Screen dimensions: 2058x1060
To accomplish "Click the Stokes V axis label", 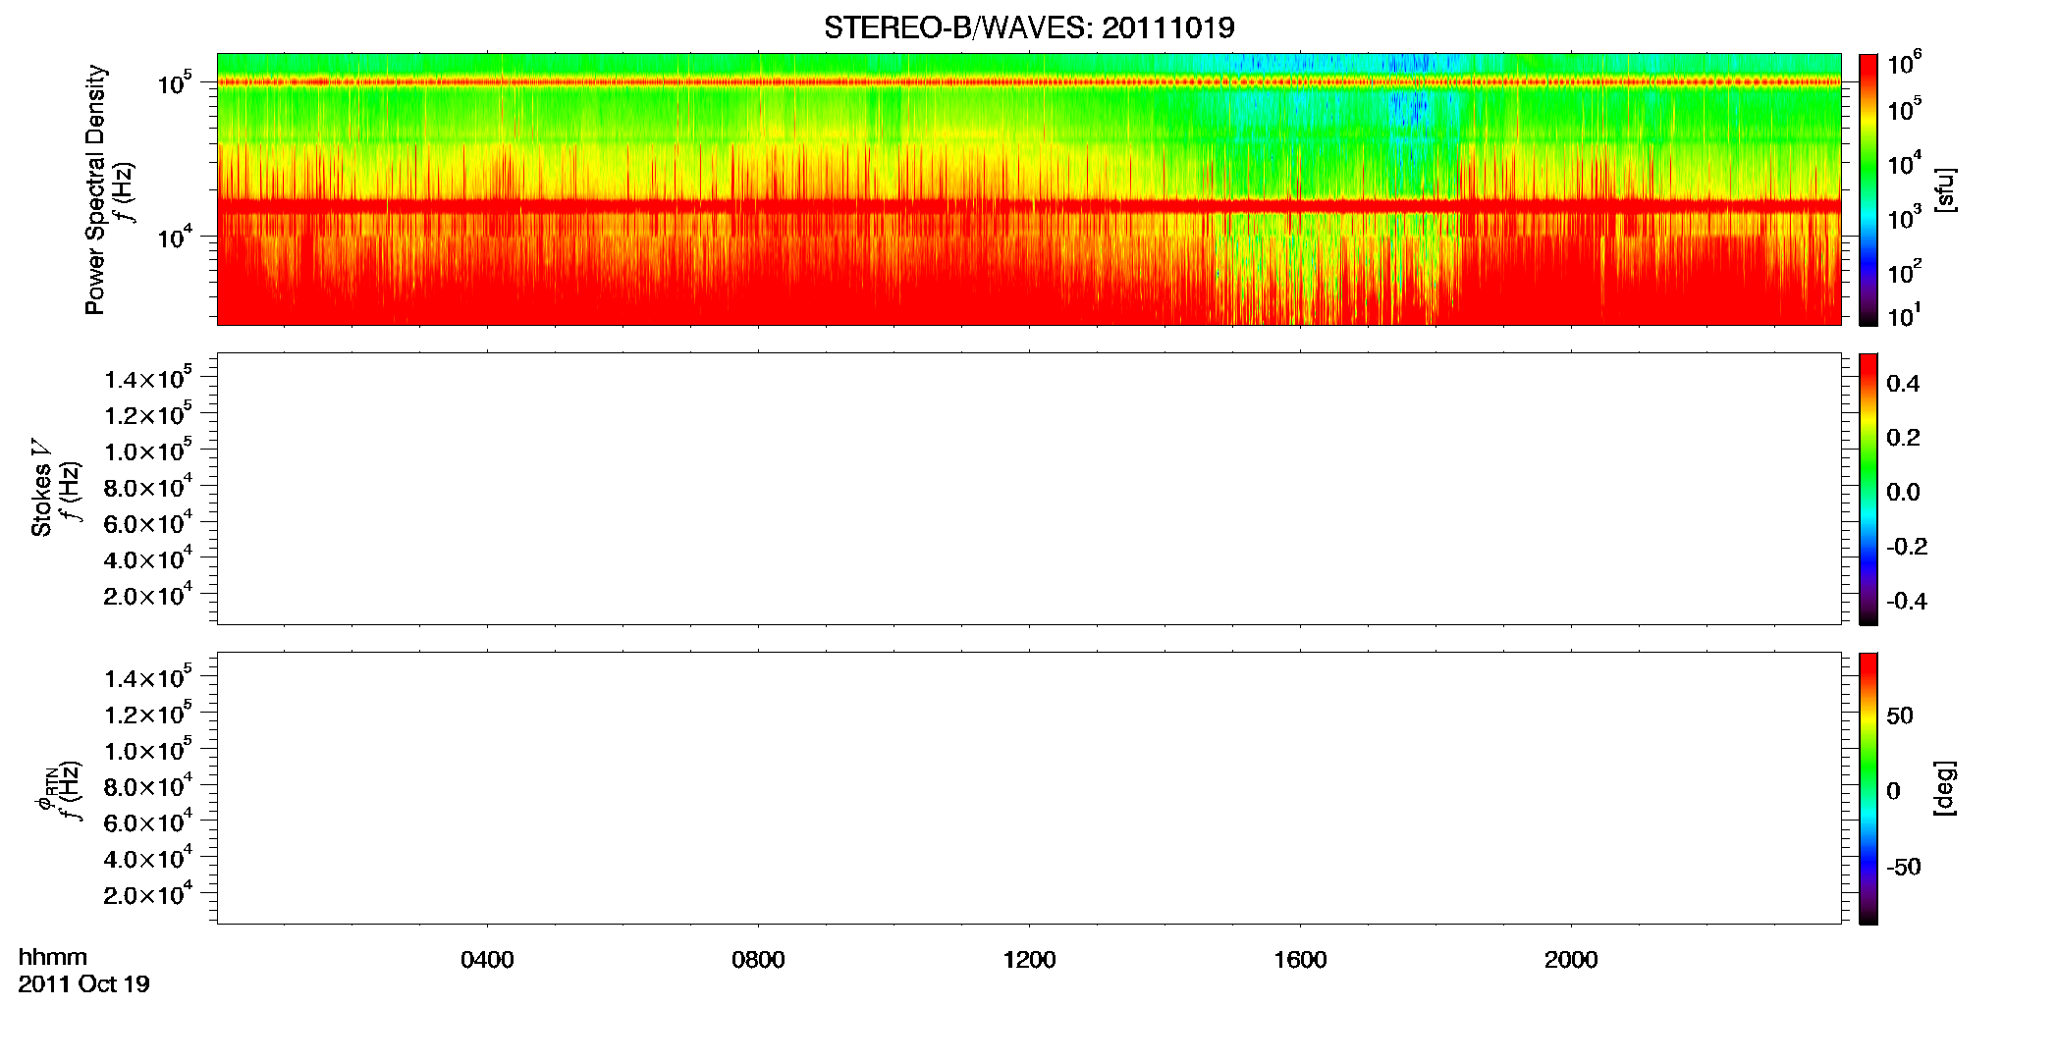I will [41, 488].
